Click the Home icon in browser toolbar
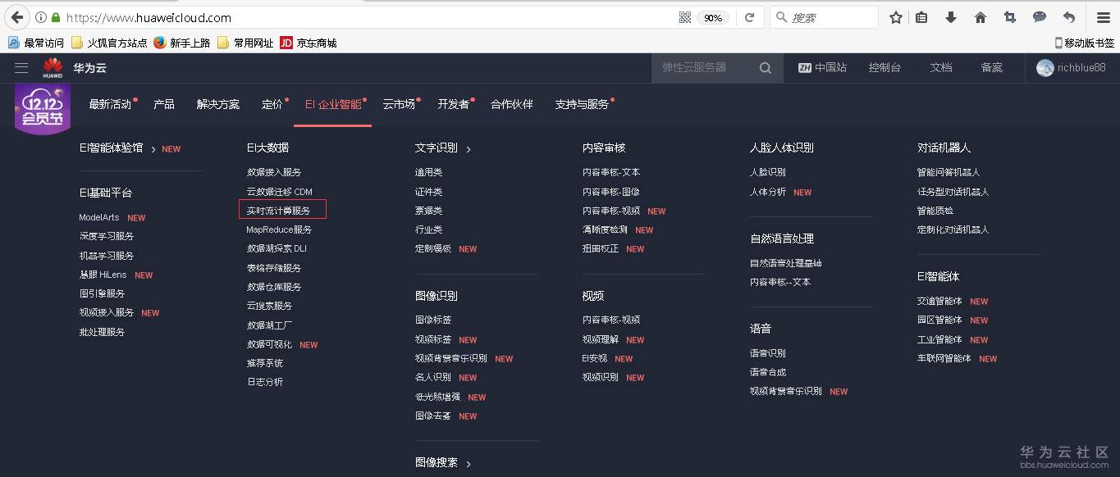The height and width of the screenshot is (477, 1120). [980, 16]
